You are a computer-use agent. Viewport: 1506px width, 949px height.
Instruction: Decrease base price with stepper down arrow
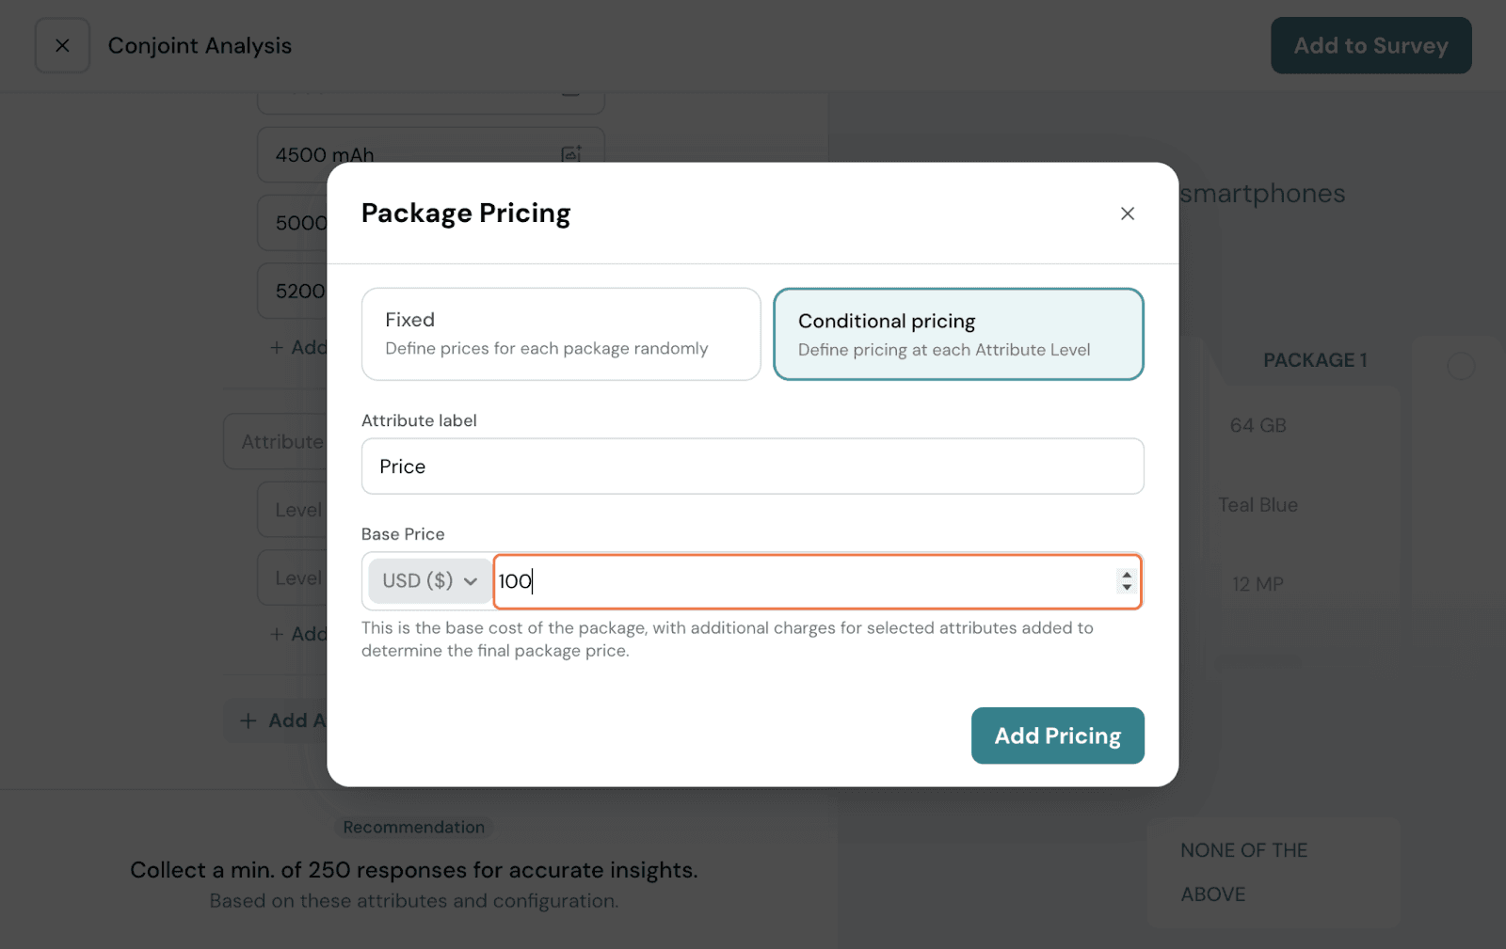point(1127,588)
